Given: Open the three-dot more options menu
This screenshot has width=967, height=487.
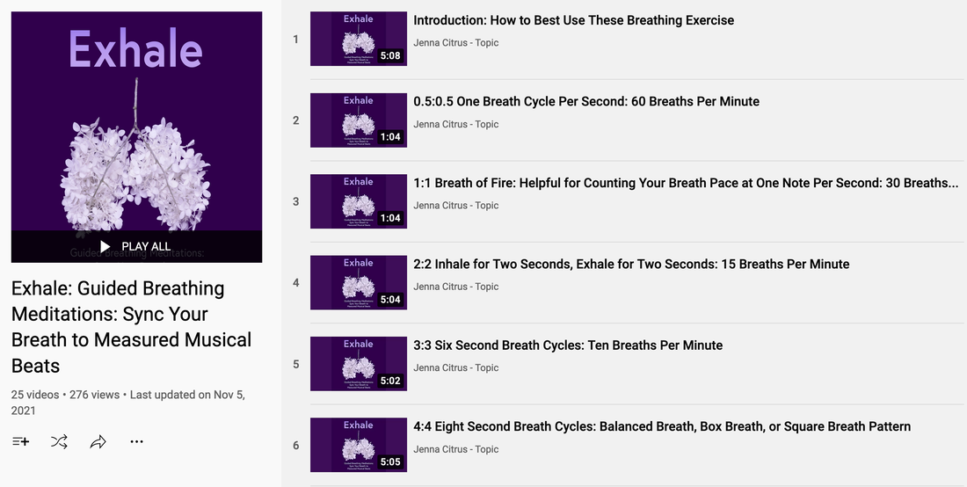Looking at the screenshot, I should [137, 441].
